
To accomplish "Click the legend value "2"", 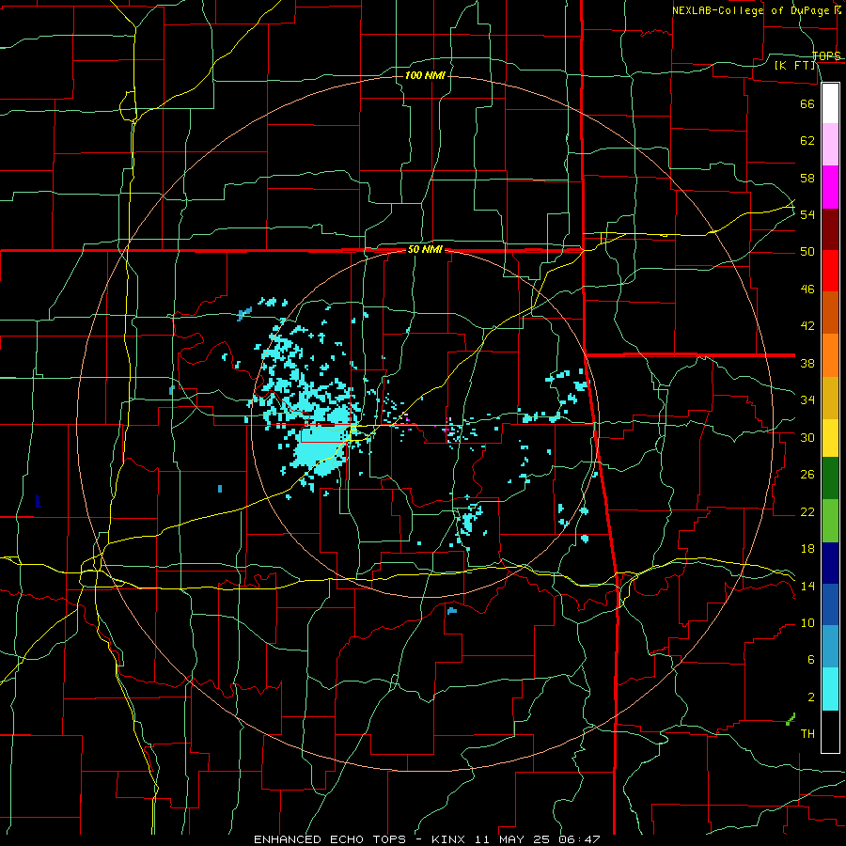I will (x=810, y=697).
